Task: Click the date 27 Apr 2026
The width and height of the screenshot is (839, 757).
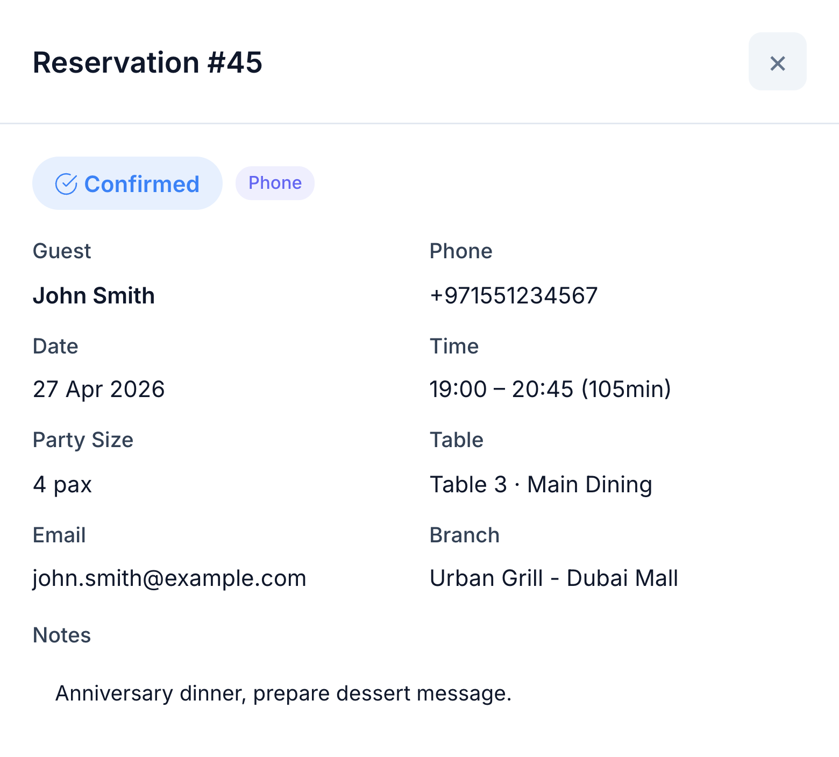Action: [x=98, y=389]
